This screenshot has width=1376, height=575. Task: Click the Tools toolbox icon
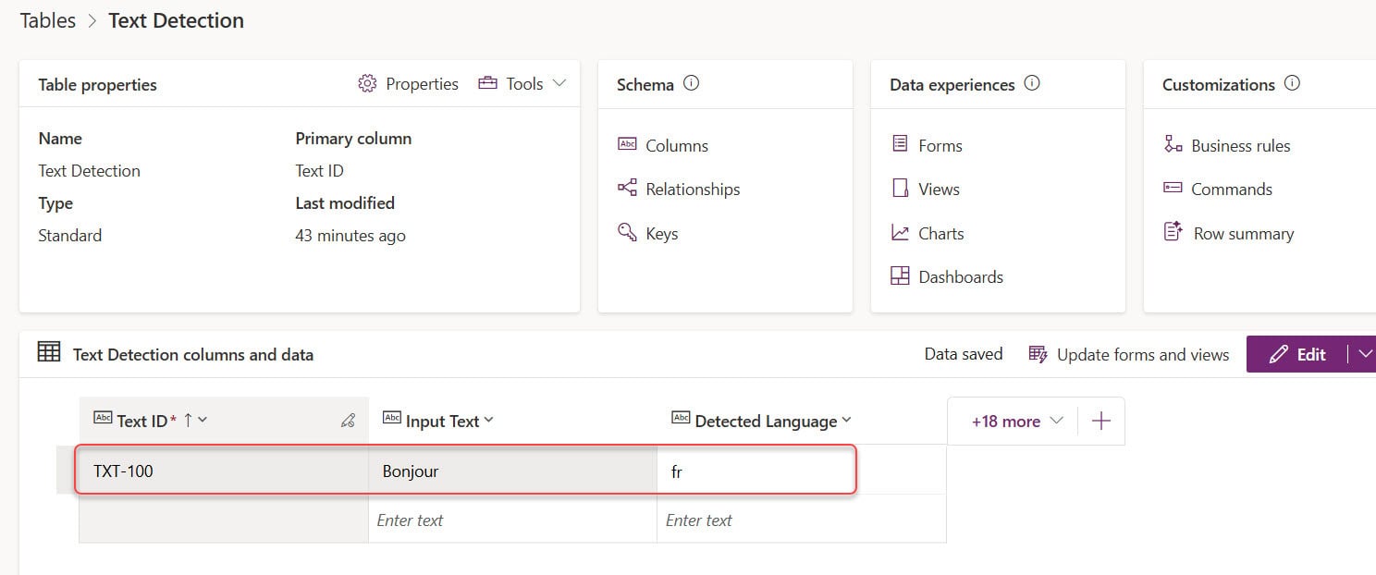[487, 83]
